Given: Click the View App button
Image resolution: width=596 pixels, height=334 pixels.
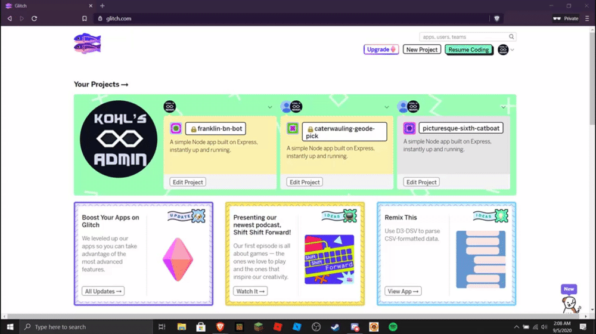Looking at the screenshot, I should (x=403, y=292).
